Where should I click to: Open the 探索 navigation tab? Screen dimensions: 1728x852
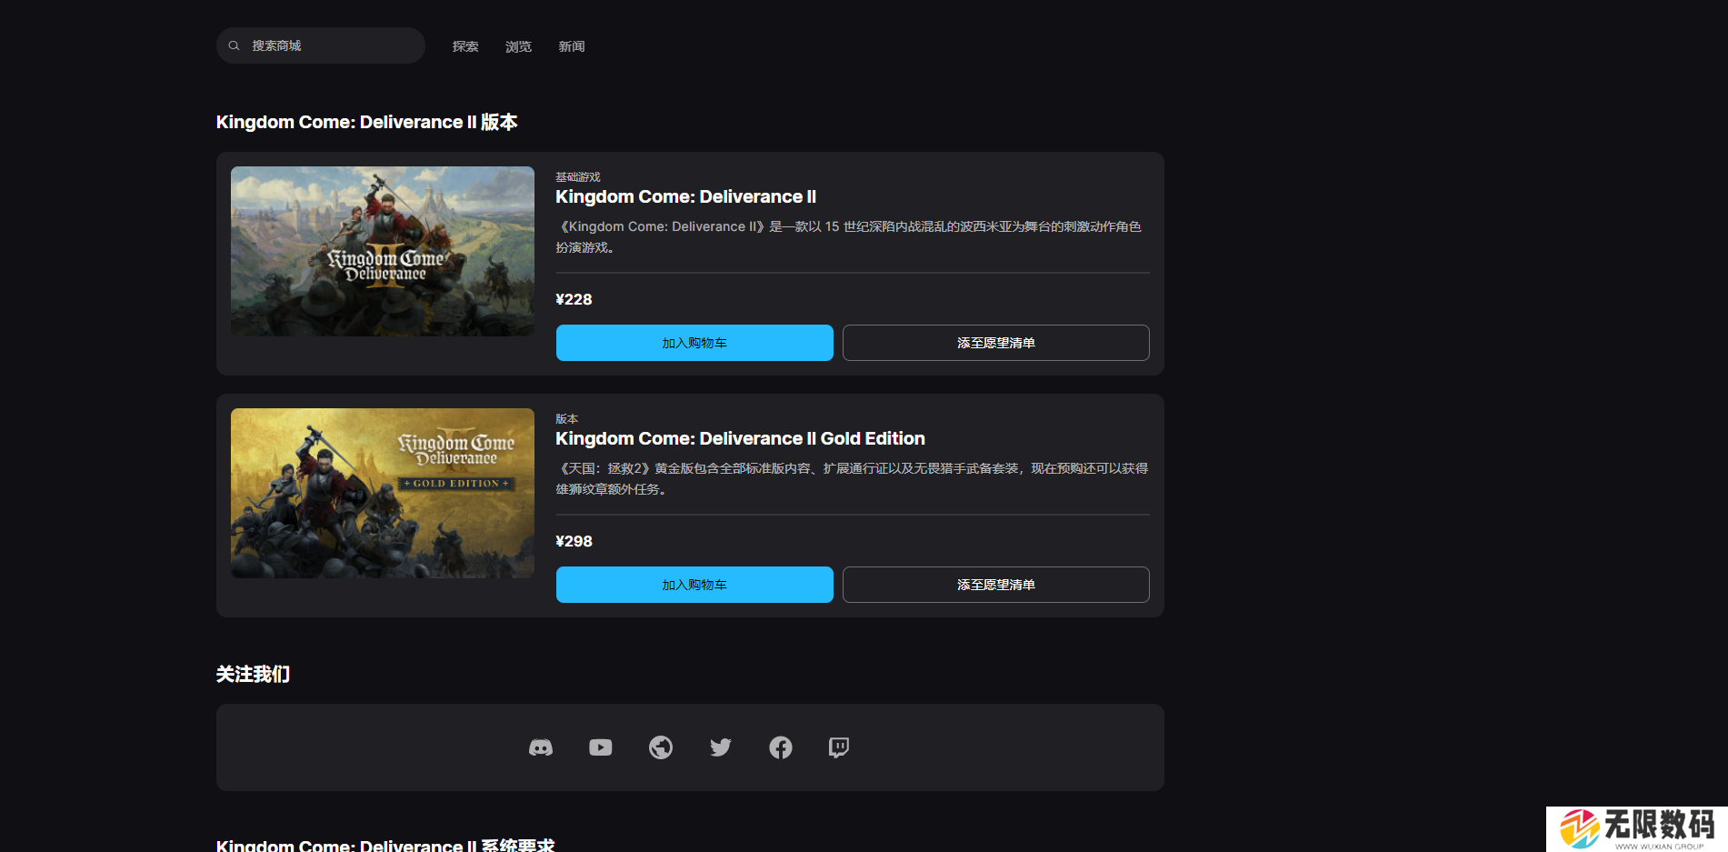coord(465,46)
